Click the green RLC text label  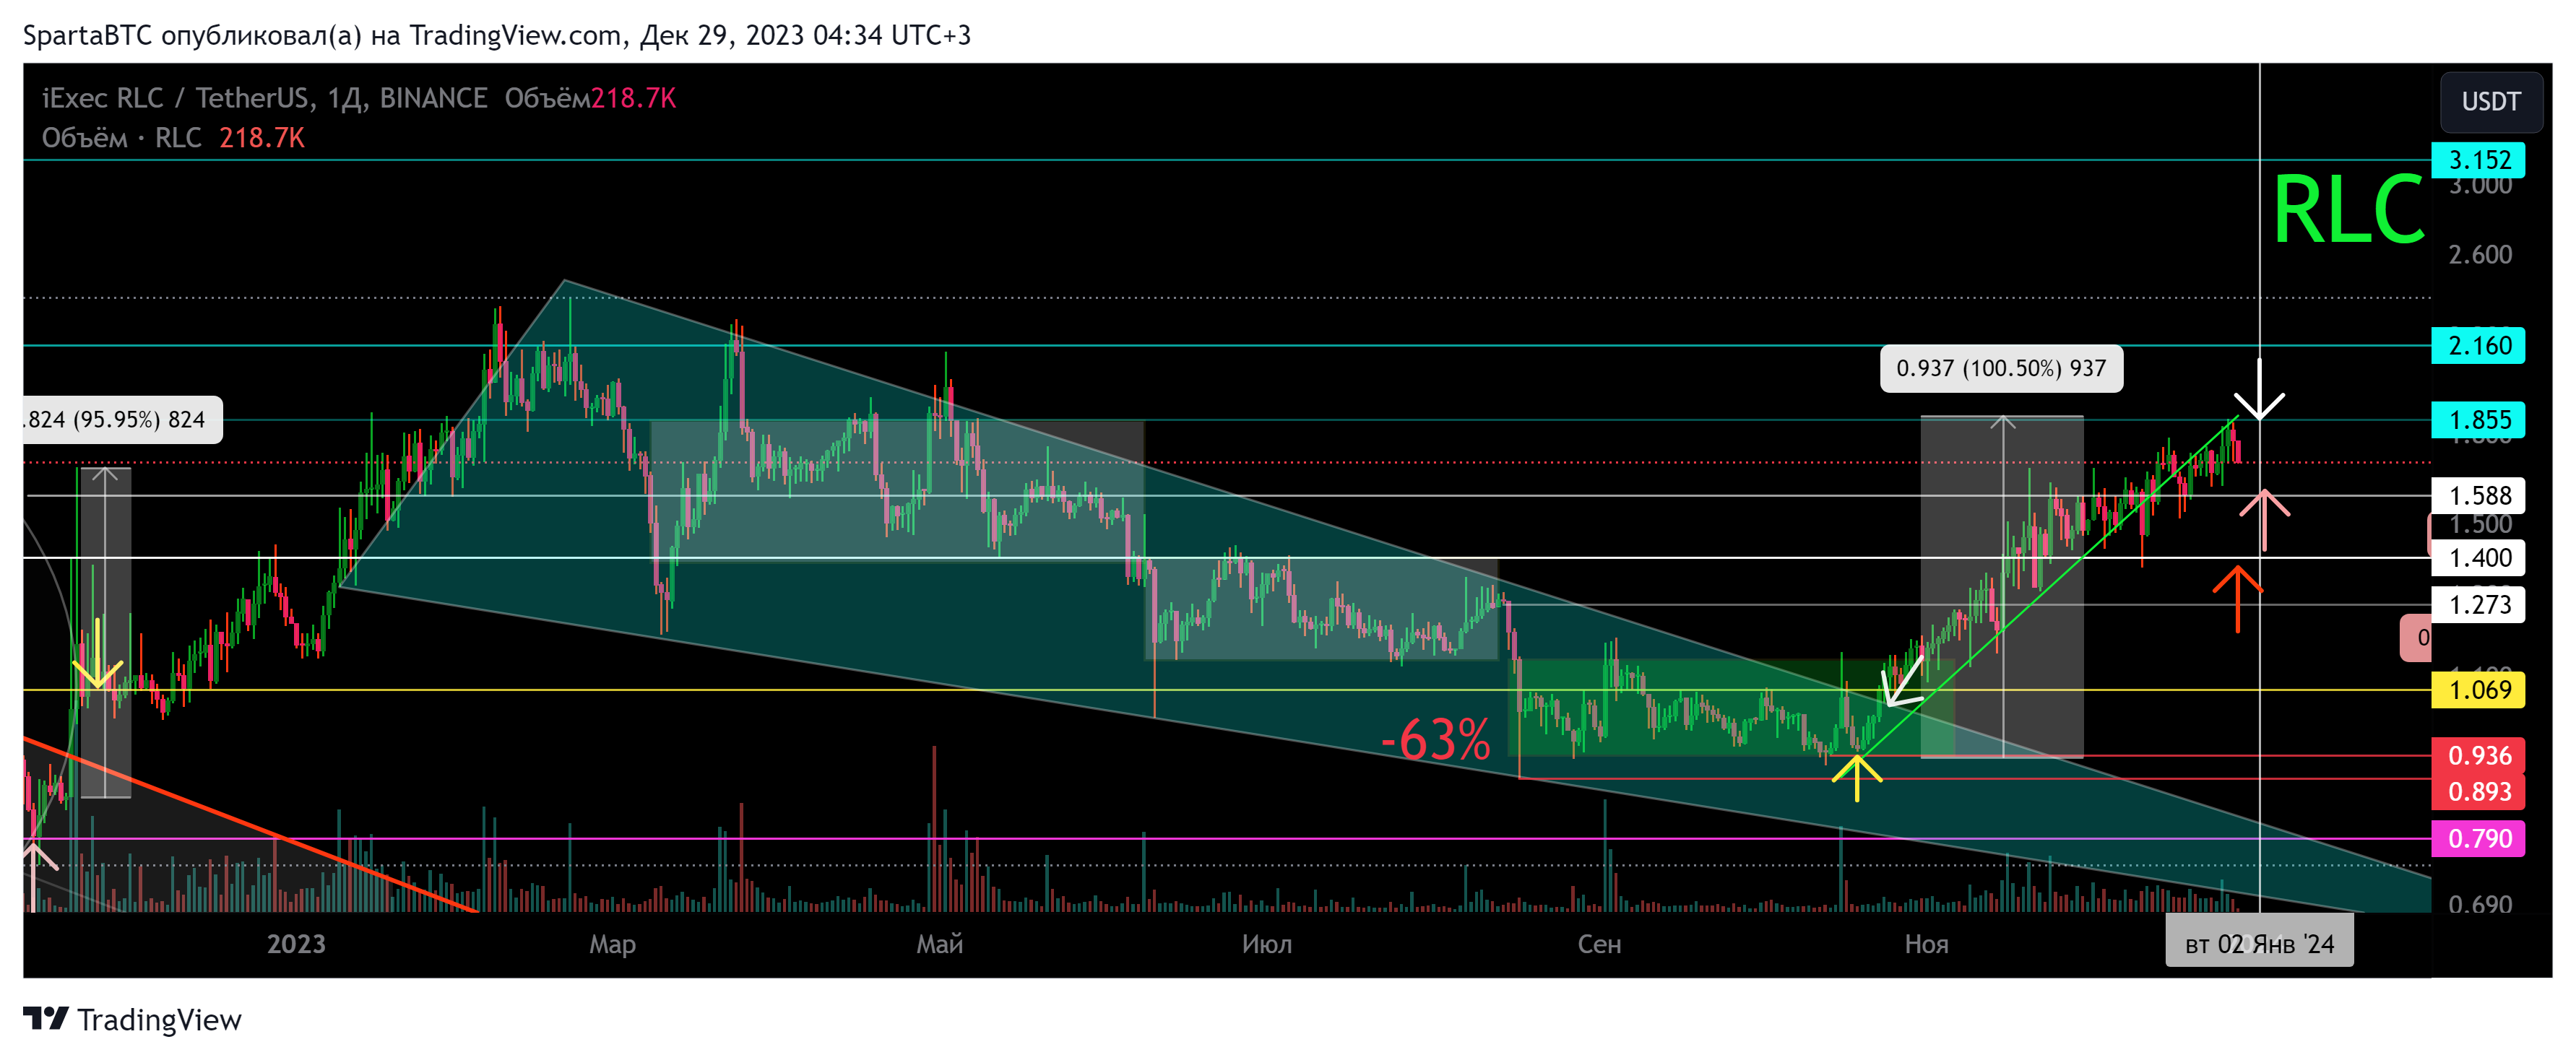click(2349, 209)
